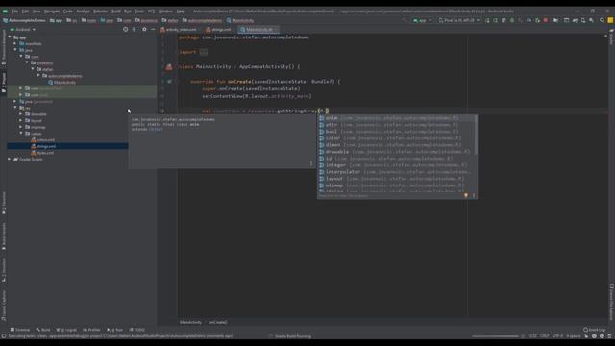Choose 'integer' in the completion list
Screen dimensions: 615x346
click(x=396, y=165)
